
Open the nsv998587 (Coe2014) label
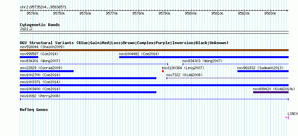[39, 54]
